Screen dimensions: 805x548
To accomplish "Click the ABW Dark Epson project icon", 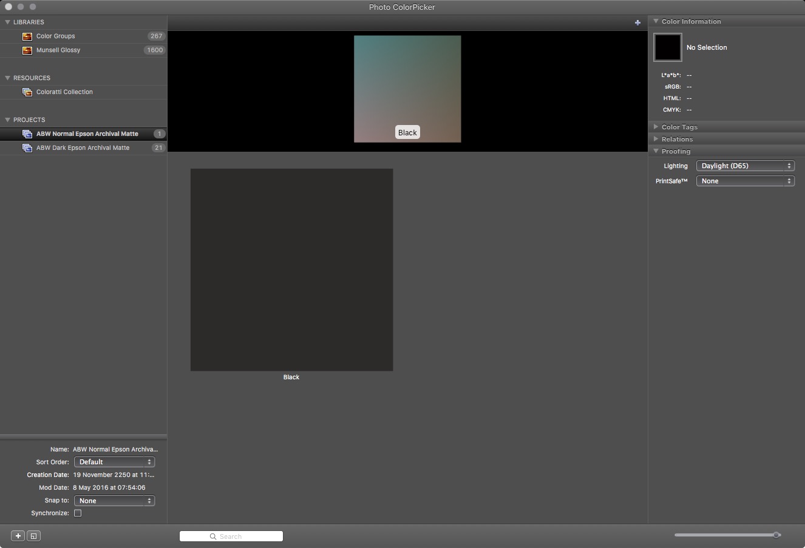I will point(27,148).
